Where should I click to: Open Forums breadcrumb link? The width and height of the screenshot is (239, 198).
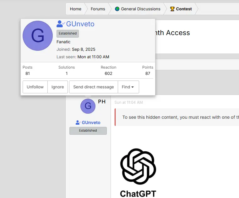[x=98, y=9]
